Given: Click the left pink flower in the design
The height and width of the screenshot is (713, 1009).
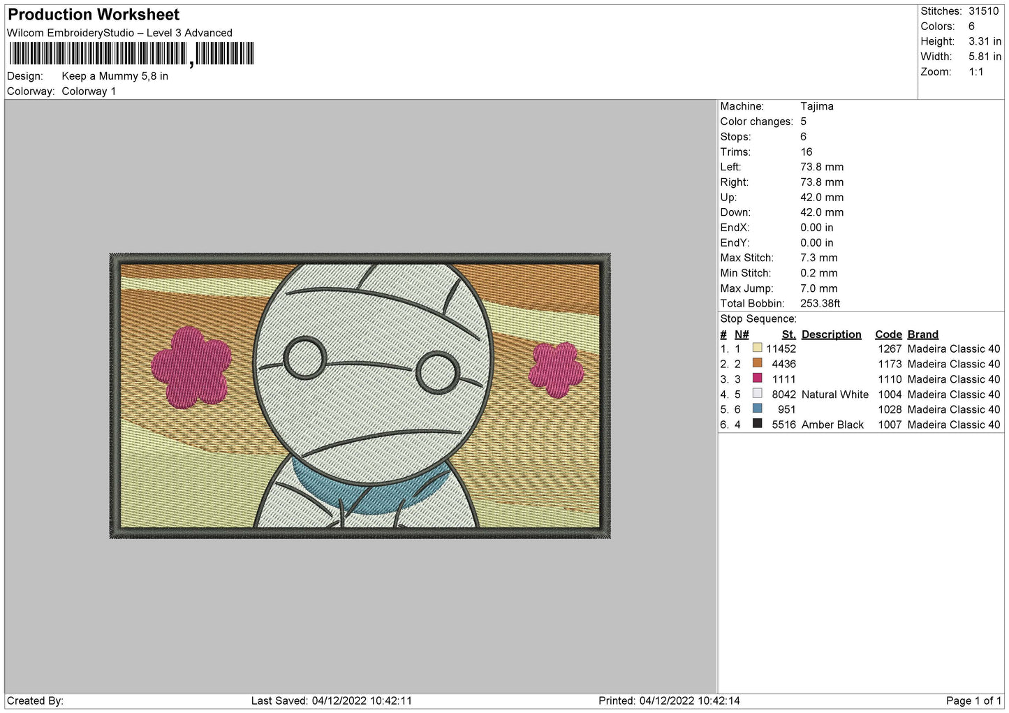Looking at the screenshot, I should (x=191, y=367).
